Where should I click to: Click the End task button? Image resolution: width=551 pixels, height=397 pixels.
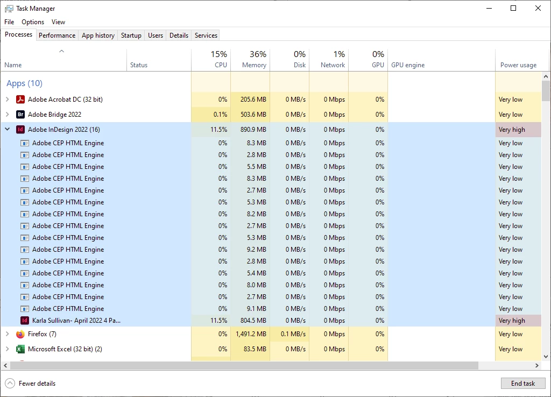[x=523, y=384]
